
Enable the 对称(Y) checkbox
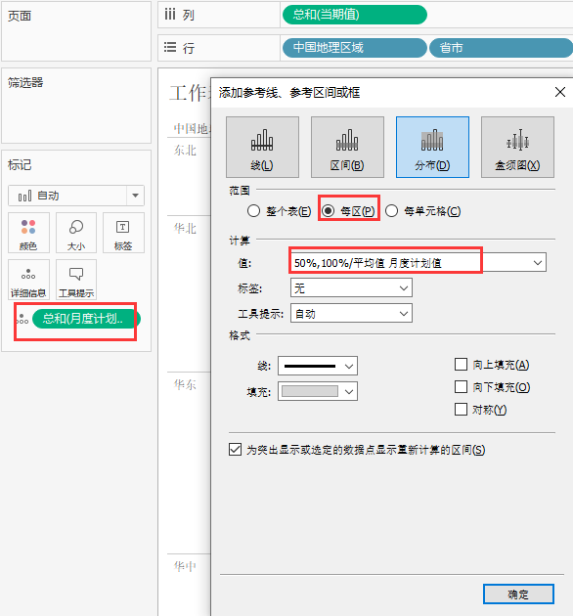pyautogui.click(x=461, y=409)
